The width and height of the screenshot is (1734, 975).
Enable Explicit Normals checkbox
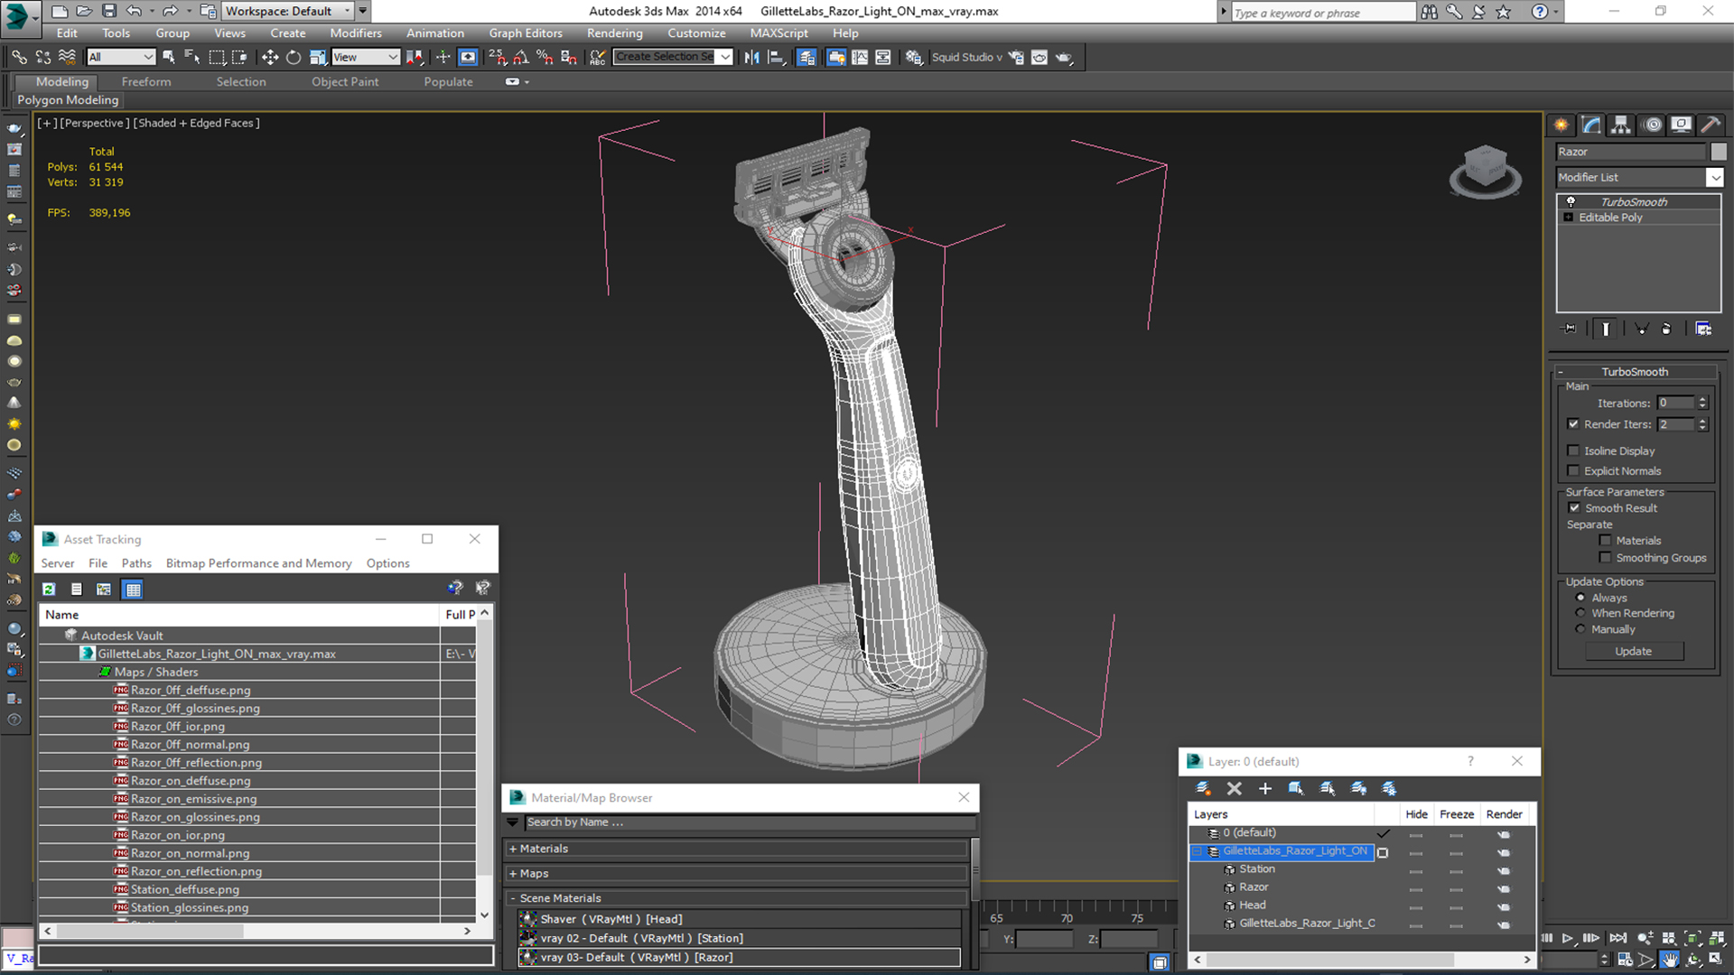1574,470
